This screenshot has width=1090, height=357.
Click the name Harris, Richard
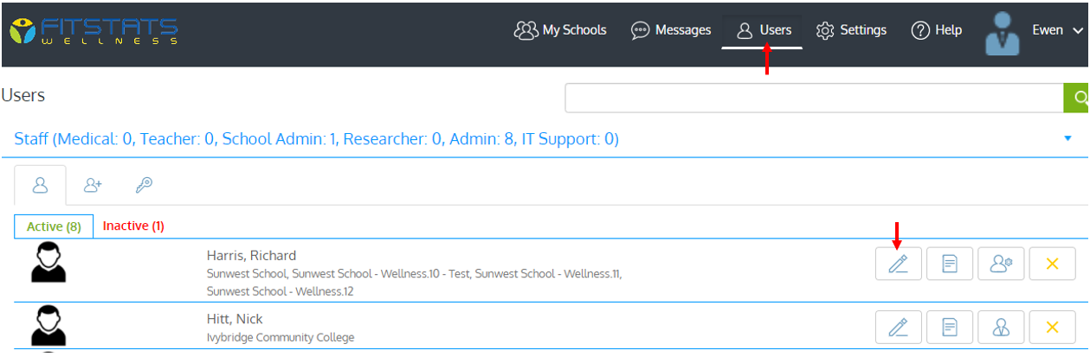point(251,255)
